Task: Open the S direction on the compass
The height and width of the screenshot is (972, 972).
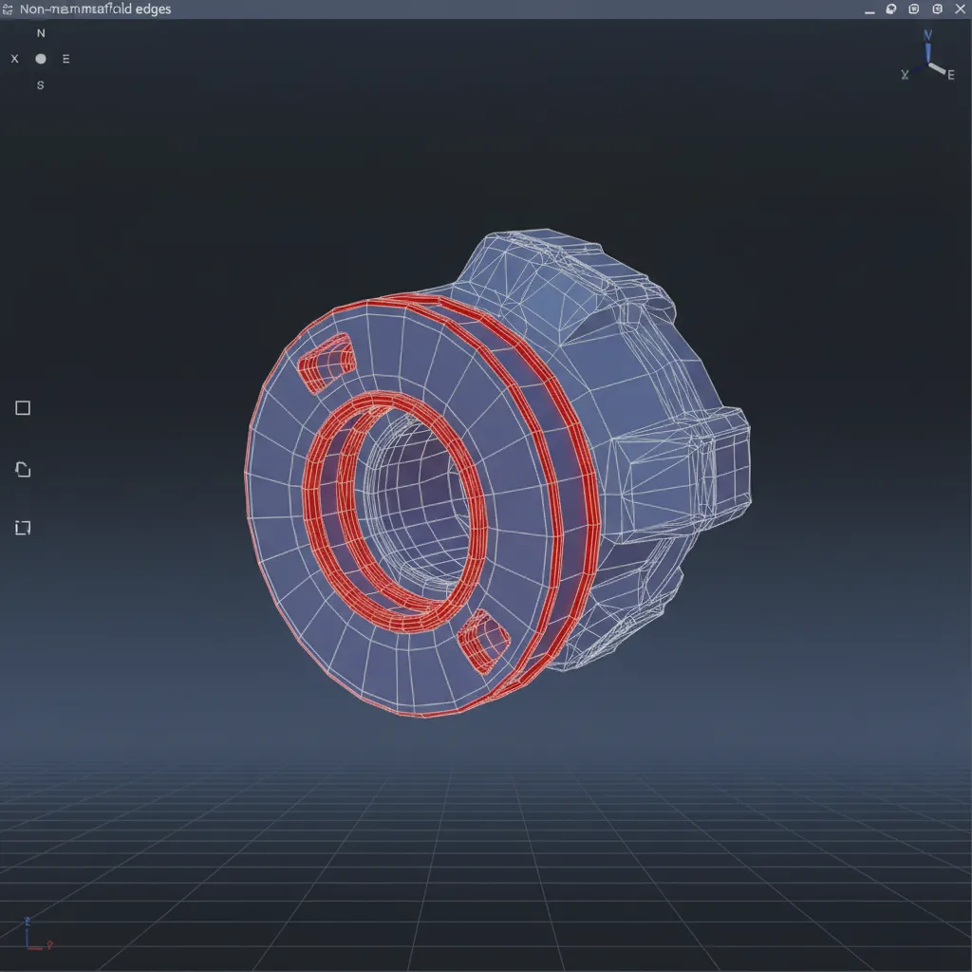Action: click(x=41, y=84)
